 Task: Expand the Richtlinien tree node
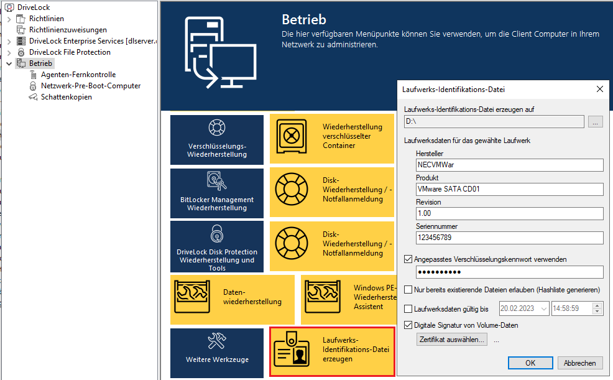coord(9,19)
